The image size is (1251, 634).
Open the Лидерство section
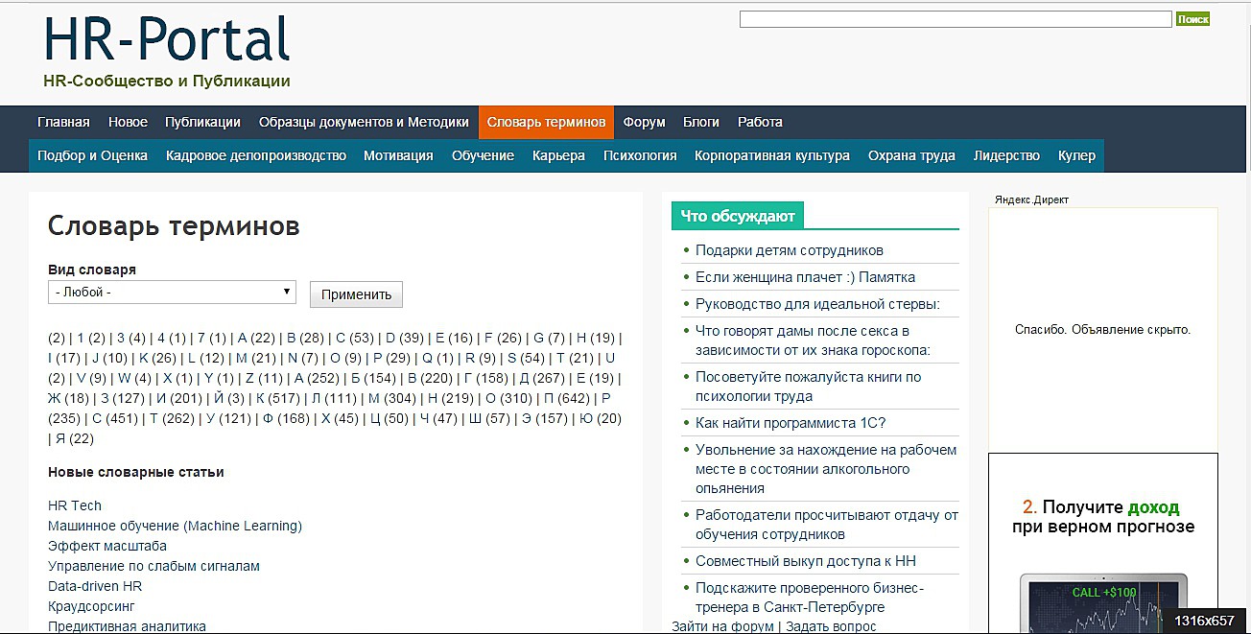pyautogui.click(x=1006, y=155)
